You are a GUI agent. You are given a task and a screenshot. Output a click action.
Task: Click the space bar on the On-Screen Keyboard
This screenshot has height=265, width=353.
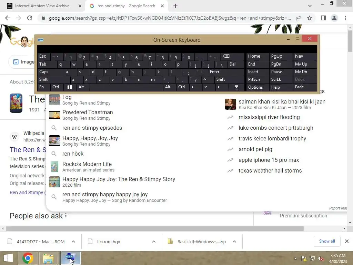126,87
